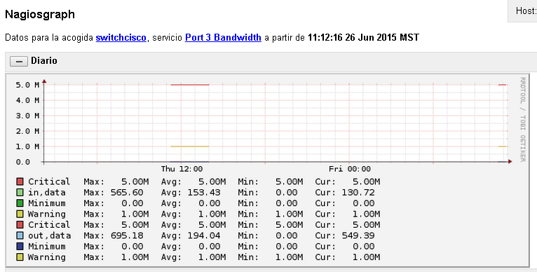Open the Port 3 Bandwidth service link
Image resolution: width=537 pixels, height=272 pixels.
point(223,37)
